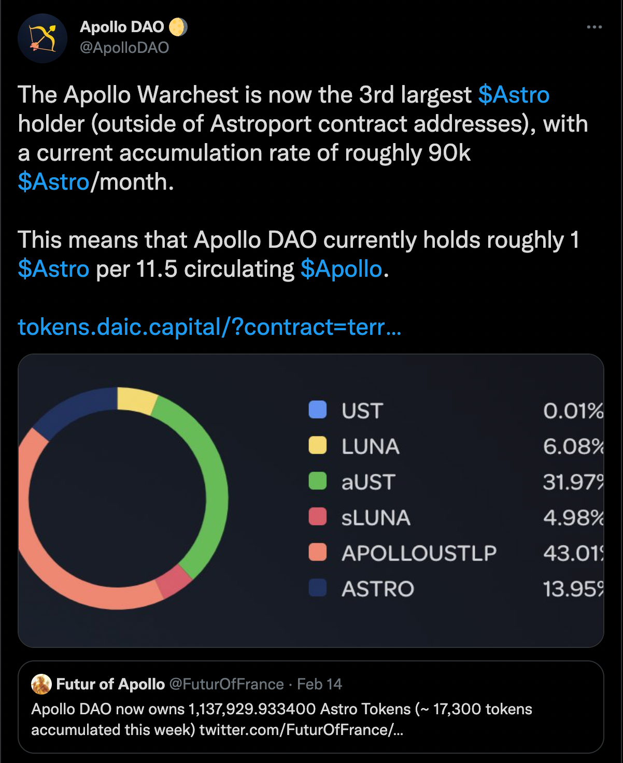
Task: Open the tokens.daic.capital link
Action: point(209,327)
